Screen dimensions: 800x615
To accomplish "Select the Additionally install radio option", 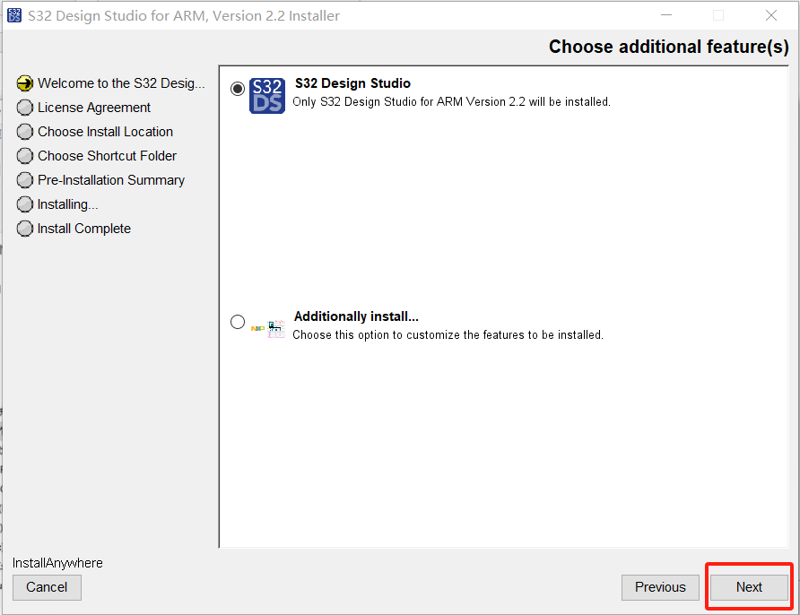I will click(238, 322).
